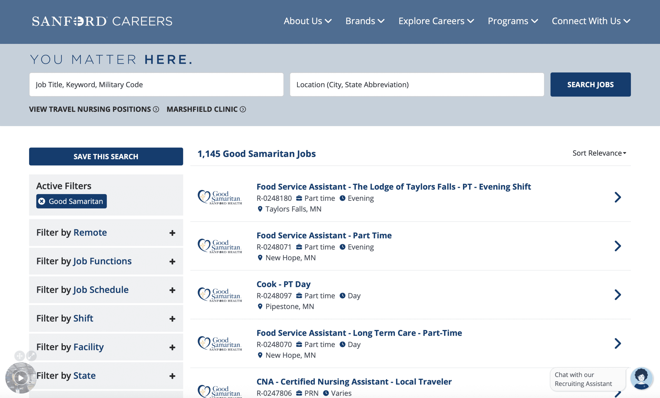Screen dimensions: 660x398
Task: Click the chevron arrow for Cook - PT Day
Action: coord(617,295)
